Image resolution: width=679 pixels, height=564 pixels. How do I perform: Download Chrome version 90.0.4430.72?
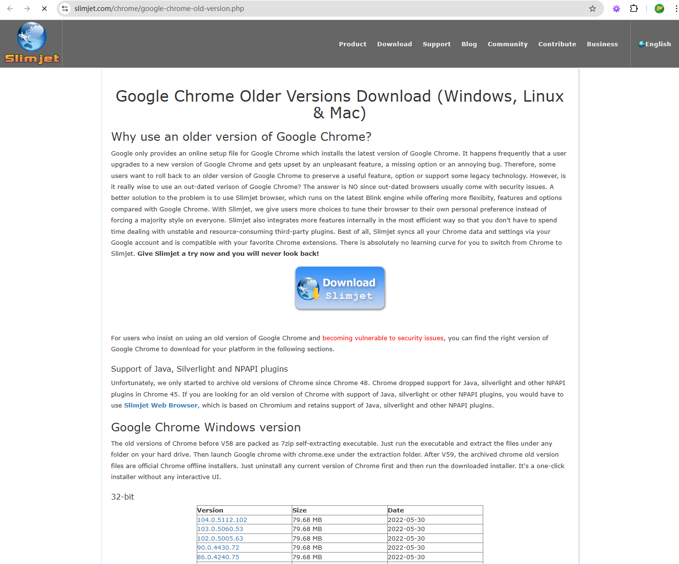point(218,548)
